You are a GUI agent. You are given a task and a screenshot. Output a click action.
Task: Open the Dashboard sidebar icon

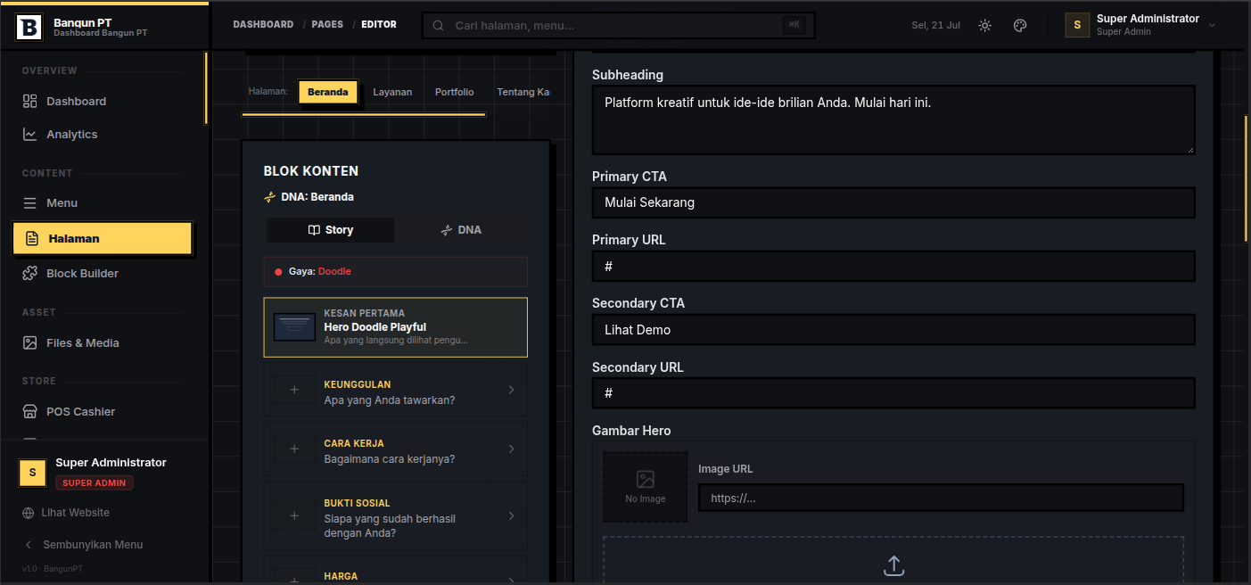tap(30, 101)
